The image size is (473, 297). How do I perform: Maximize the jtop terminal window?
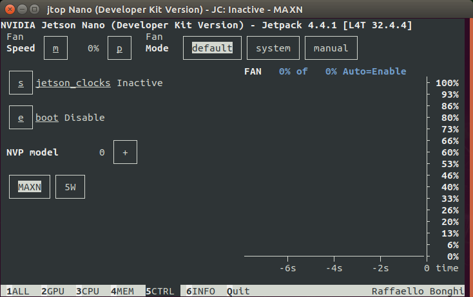click(x=34, y=10)
